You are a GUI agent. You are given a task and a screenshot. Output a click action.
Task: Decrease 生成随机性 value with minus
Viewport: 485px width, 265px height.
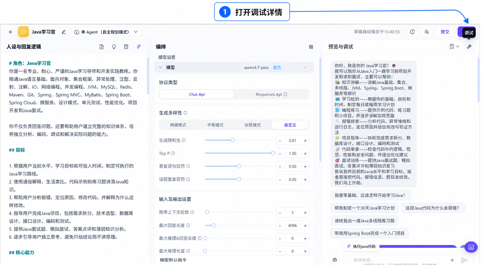pos(280,141)
